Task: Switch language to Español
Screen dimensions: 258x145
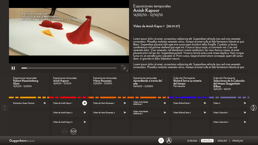Action: pyautogui.click(x=207, y=141)
